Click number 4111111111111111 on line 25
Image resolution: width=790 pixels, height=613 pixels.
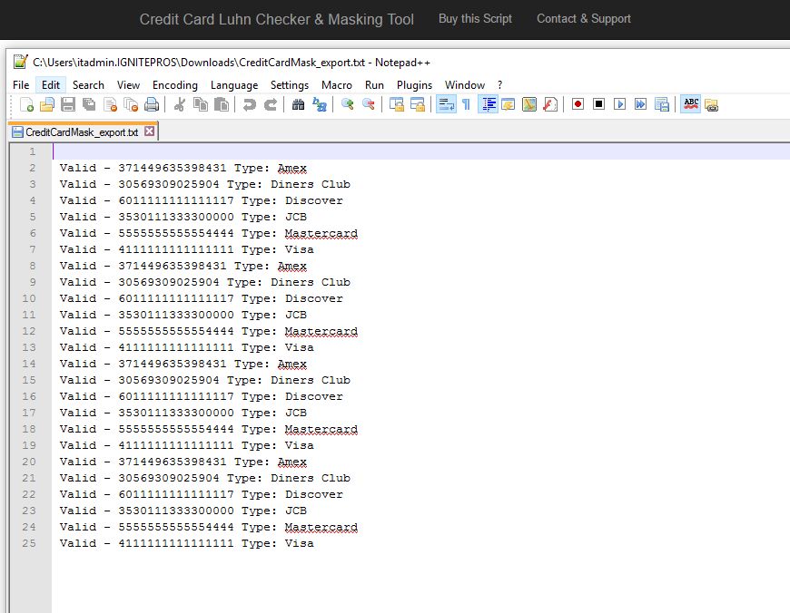point(176,543)
